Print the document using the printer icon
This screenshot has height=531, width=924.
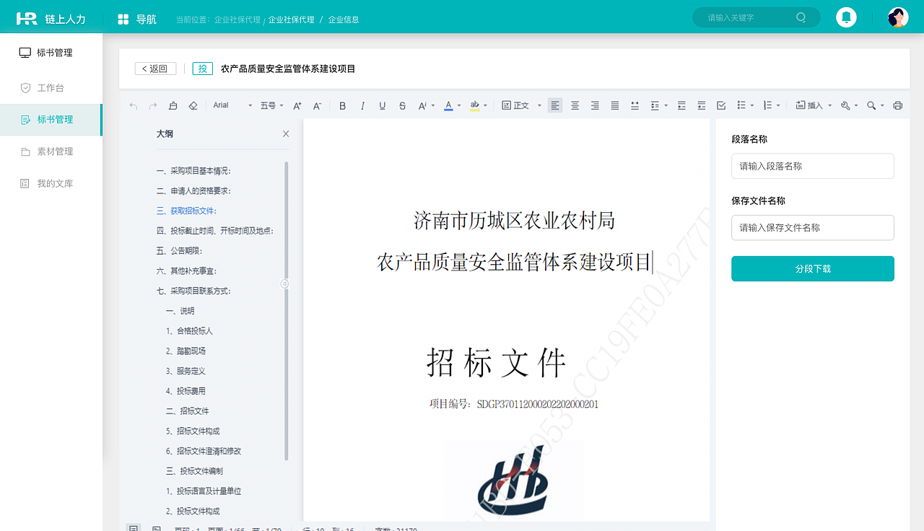click(x=897, y=105)
